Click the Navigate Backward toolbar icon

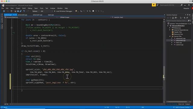click(4, 11)
